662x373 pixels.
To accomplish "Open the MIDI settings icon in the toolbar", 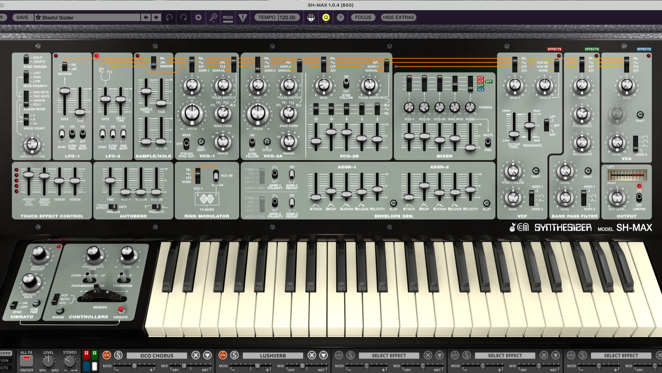I will (228, 17).
